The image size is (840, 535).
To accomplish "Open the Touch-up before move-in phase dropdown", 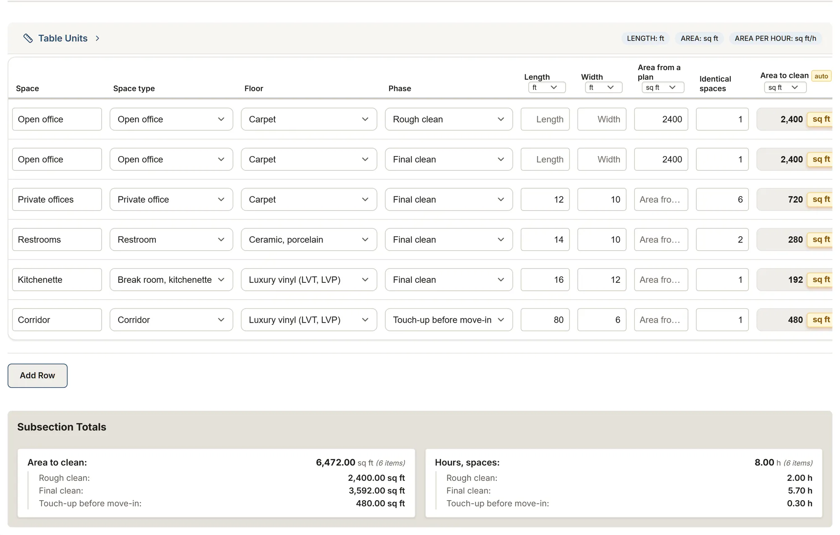I will click(449, 320).
